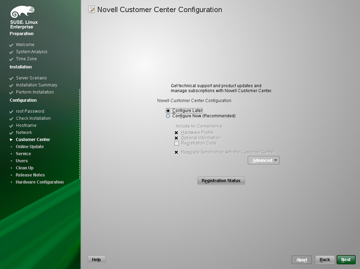Click the Installation Summary step
The width and height of the screenshot is (360, 269).
click(36, 85)
